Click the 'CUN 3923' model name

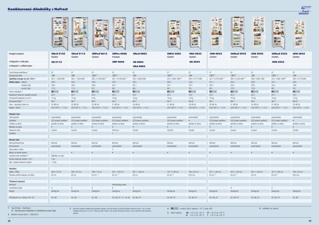[257, 54]
